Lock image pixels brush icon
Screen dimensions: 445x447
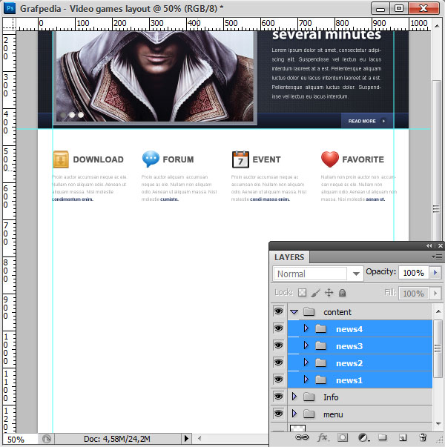click(315, 293)
